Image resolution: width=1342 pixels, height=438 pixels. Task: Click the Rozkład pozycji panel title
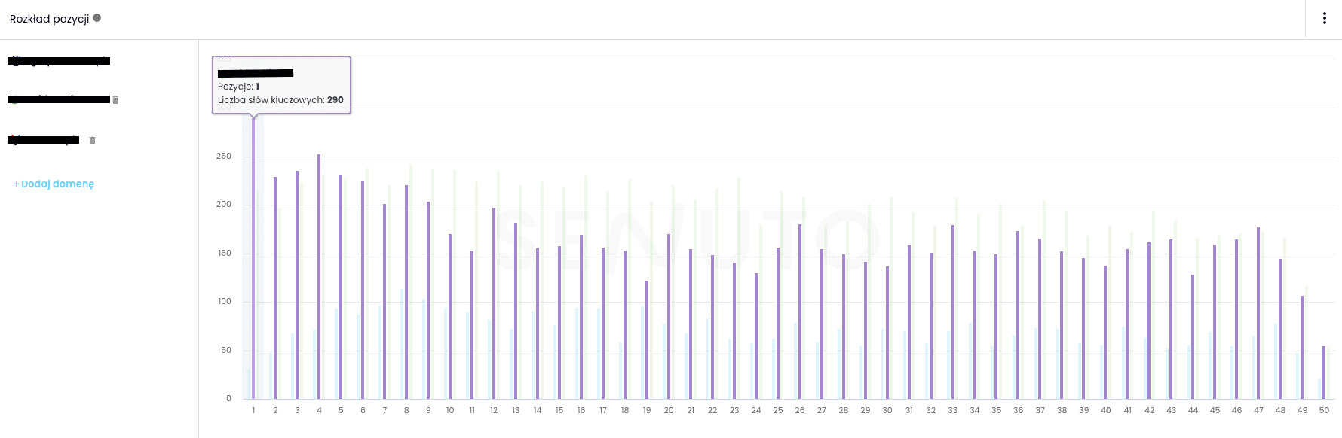click(x=49, y=19)
